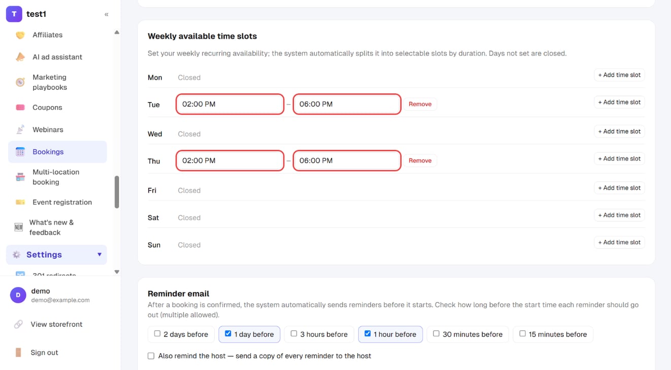Add a time slot for Sunday

tap(619, 243)
